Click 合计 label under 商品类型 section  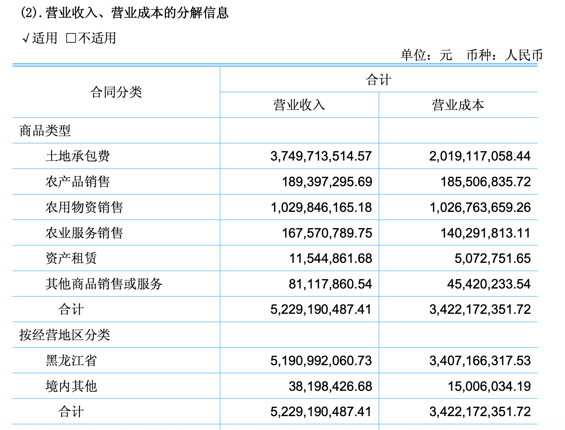tap(71, 309)
